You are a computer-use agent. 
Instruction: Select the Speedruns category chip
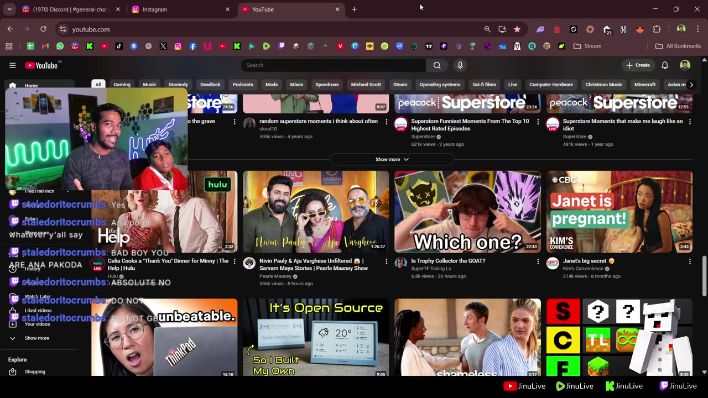click(327, 85)
